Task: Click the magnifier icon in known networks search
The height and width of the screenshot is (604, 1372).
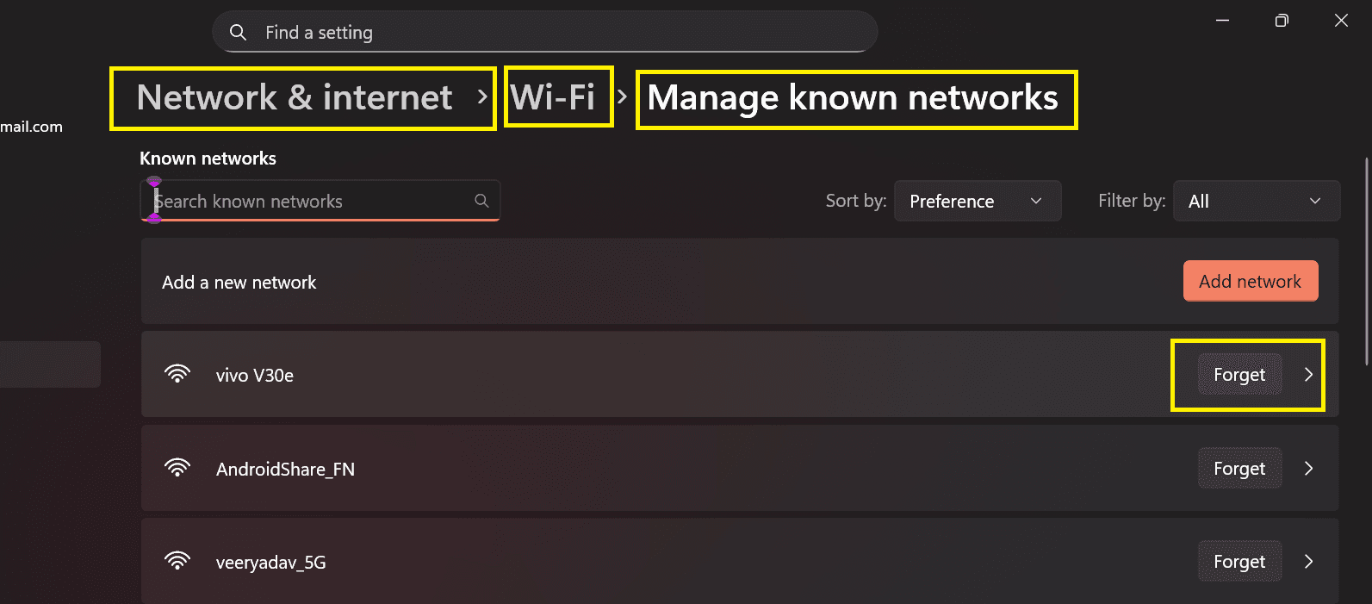Action: click(481, 200)
